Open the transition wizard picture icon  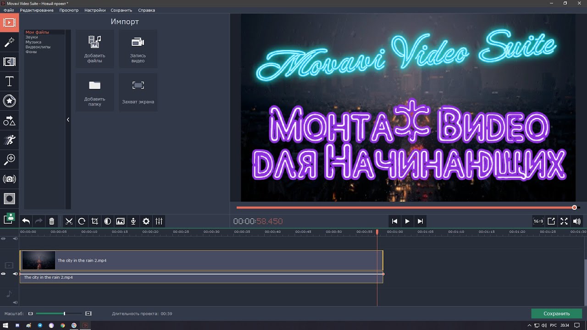point(120,221)
